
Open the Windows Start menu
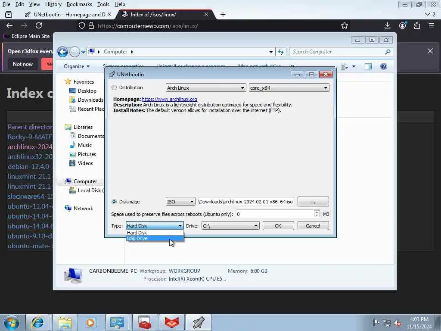tap(12, 322)
